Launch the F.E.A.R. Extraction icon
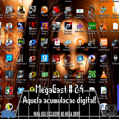The width and height of the screenshot is (119, 119). pos(33,42)
